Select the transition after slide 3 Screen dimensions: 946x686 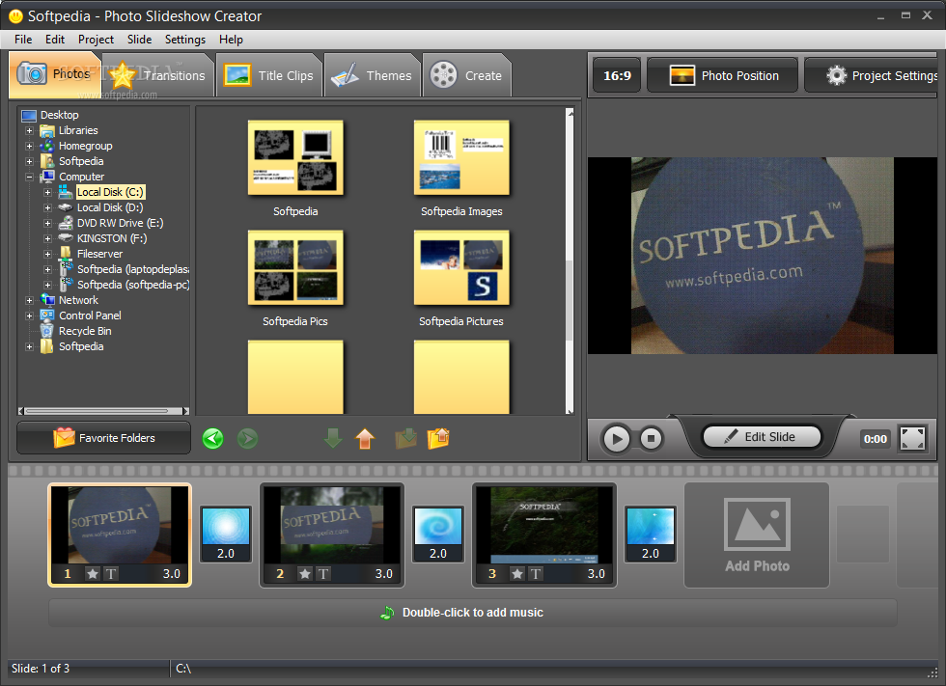[651, 535]
